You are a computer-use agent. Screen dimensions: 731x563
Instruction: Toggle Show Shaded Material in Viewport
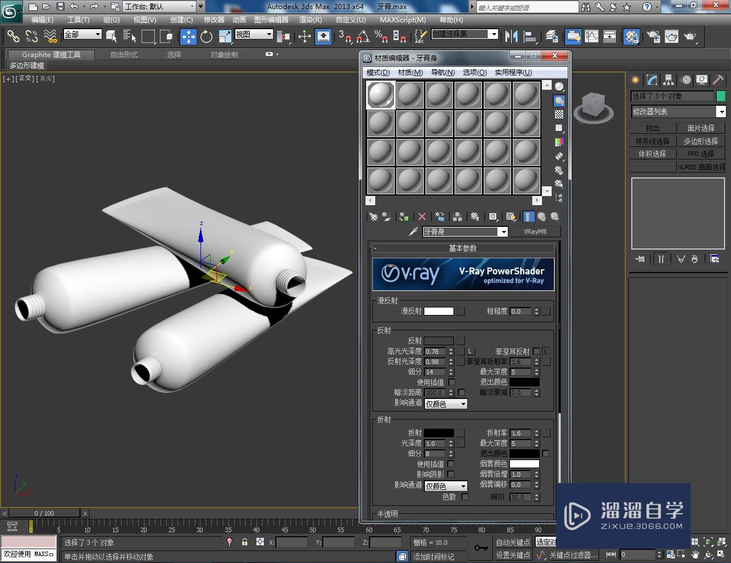pos(511,217)
